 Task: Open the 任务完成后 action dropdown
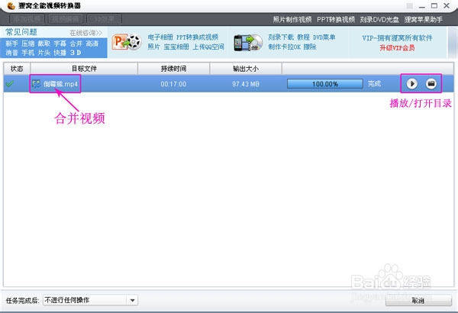(90, 300)
